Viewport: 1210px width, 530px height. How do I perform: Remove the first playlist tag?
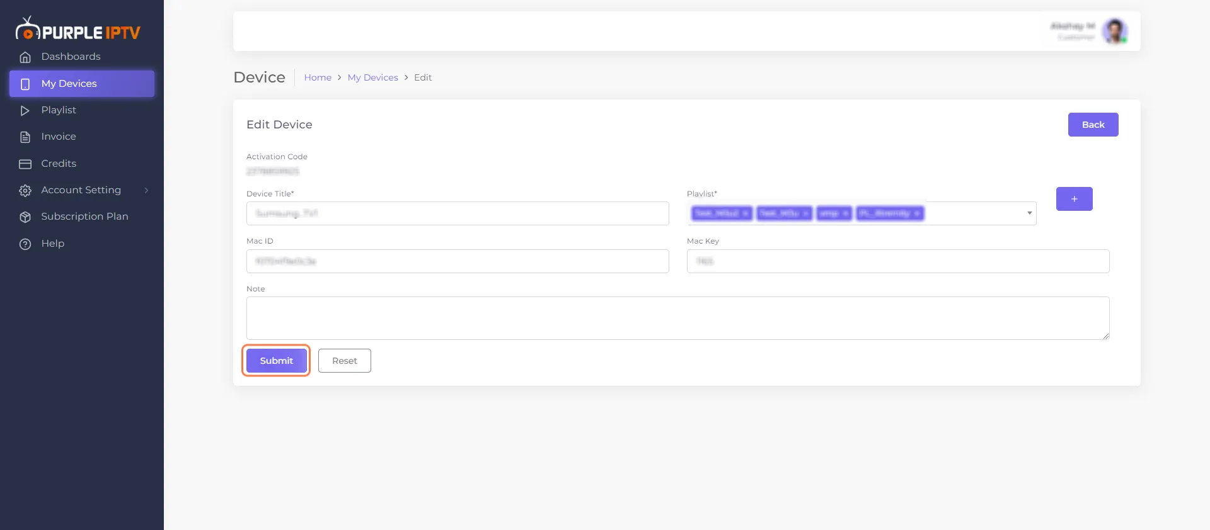[x=746, y=213]
